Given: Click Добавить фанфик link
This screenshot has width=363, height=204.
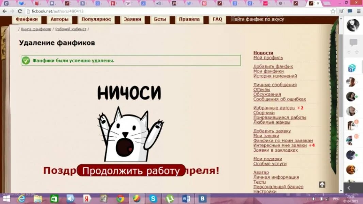Looking at the screenshot, I should pos(273,66).
